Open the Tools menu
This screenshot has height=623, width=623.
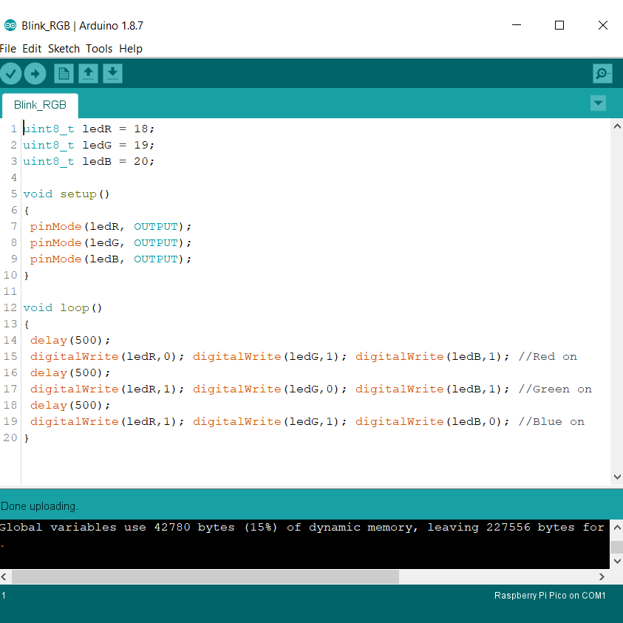click(99, 49)
